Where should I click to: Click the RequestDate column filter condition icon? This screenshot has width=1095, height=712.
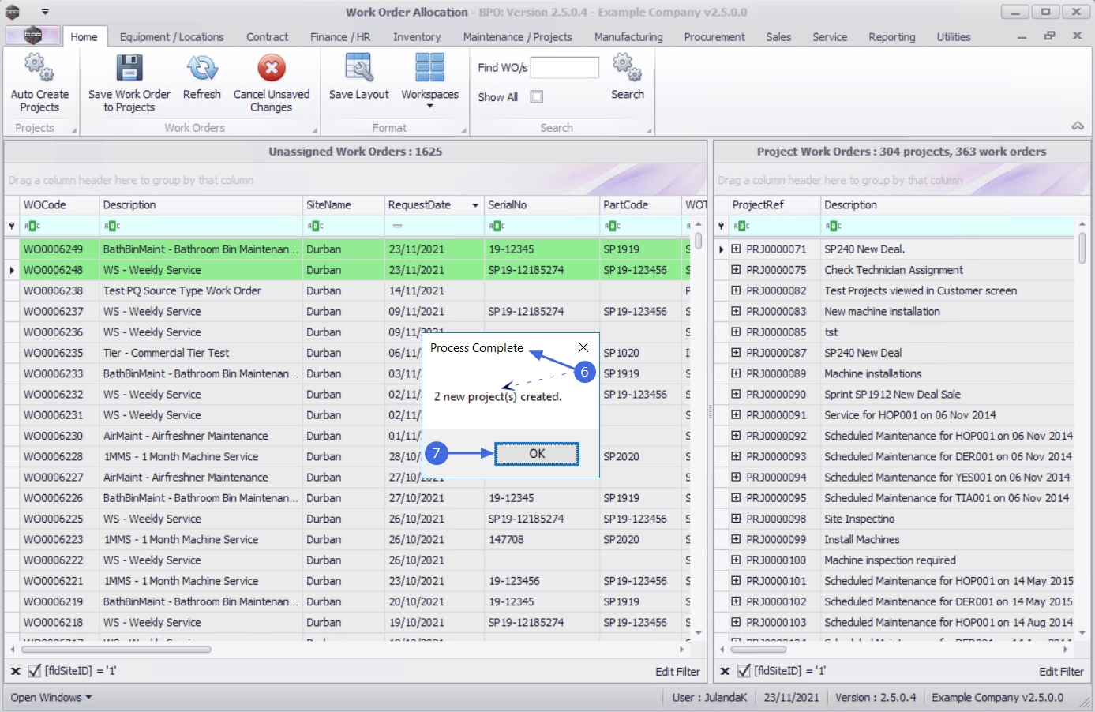click(397, 226)
